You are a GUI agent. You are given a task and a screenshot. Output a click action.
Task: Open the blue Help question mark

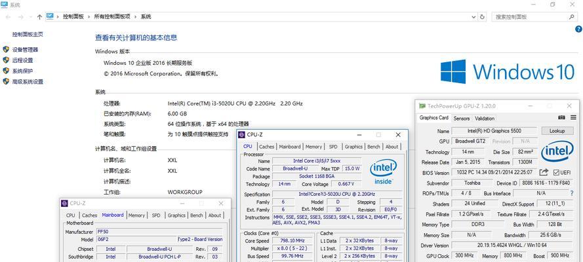578,29
